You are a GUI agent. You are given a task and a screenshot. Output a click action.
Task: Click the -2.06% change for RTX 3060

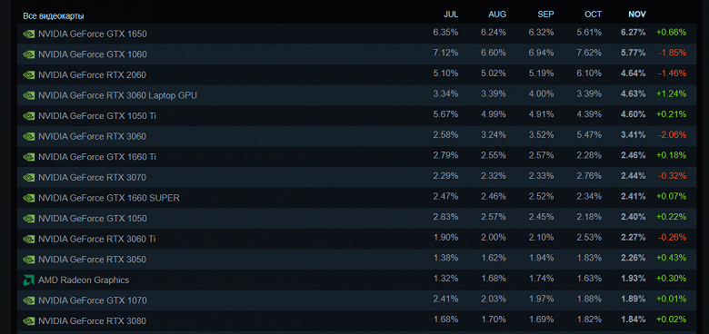[x=672, y=134]
